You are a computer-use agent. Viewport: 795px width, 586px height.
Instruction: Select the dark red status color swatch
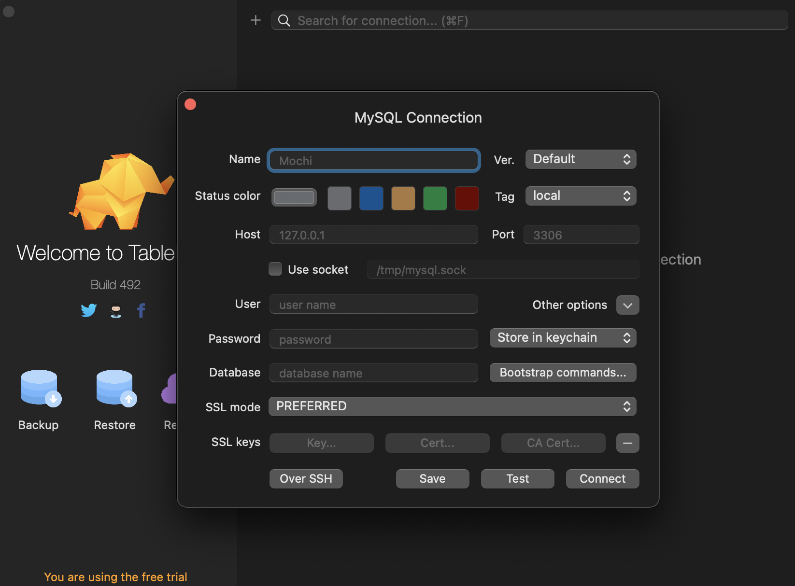coord(467,198)
